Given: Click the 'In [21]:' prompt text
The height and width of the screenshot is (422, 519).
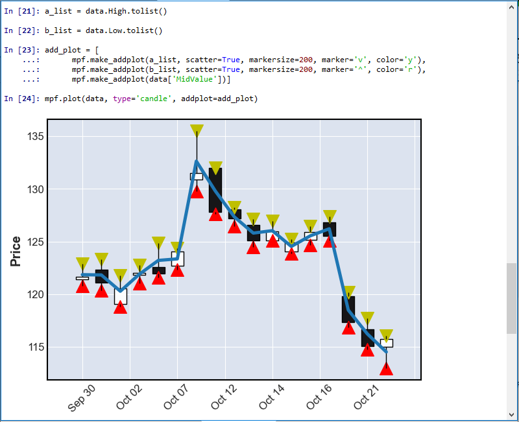Looking at the screenshot, I should 22,11.
